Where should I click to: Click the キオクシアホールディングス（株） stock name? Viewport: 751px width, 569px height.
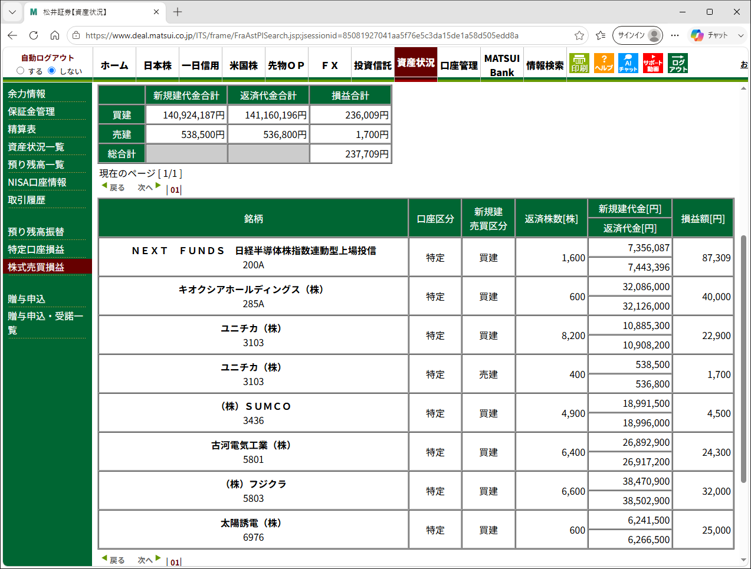pos(254,290)
